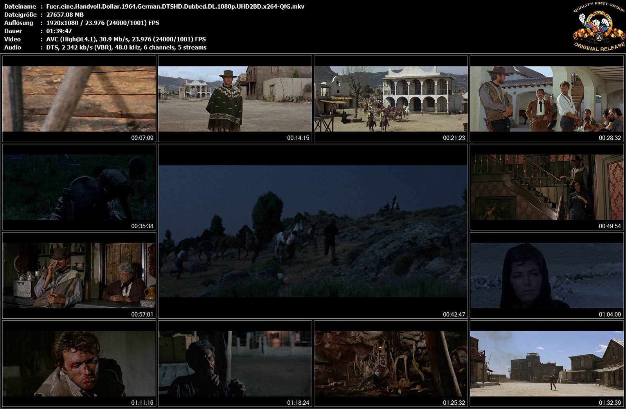Screen dimensions: 626x409
Task: Click the Dateiname label
Action: pos(20,6)
